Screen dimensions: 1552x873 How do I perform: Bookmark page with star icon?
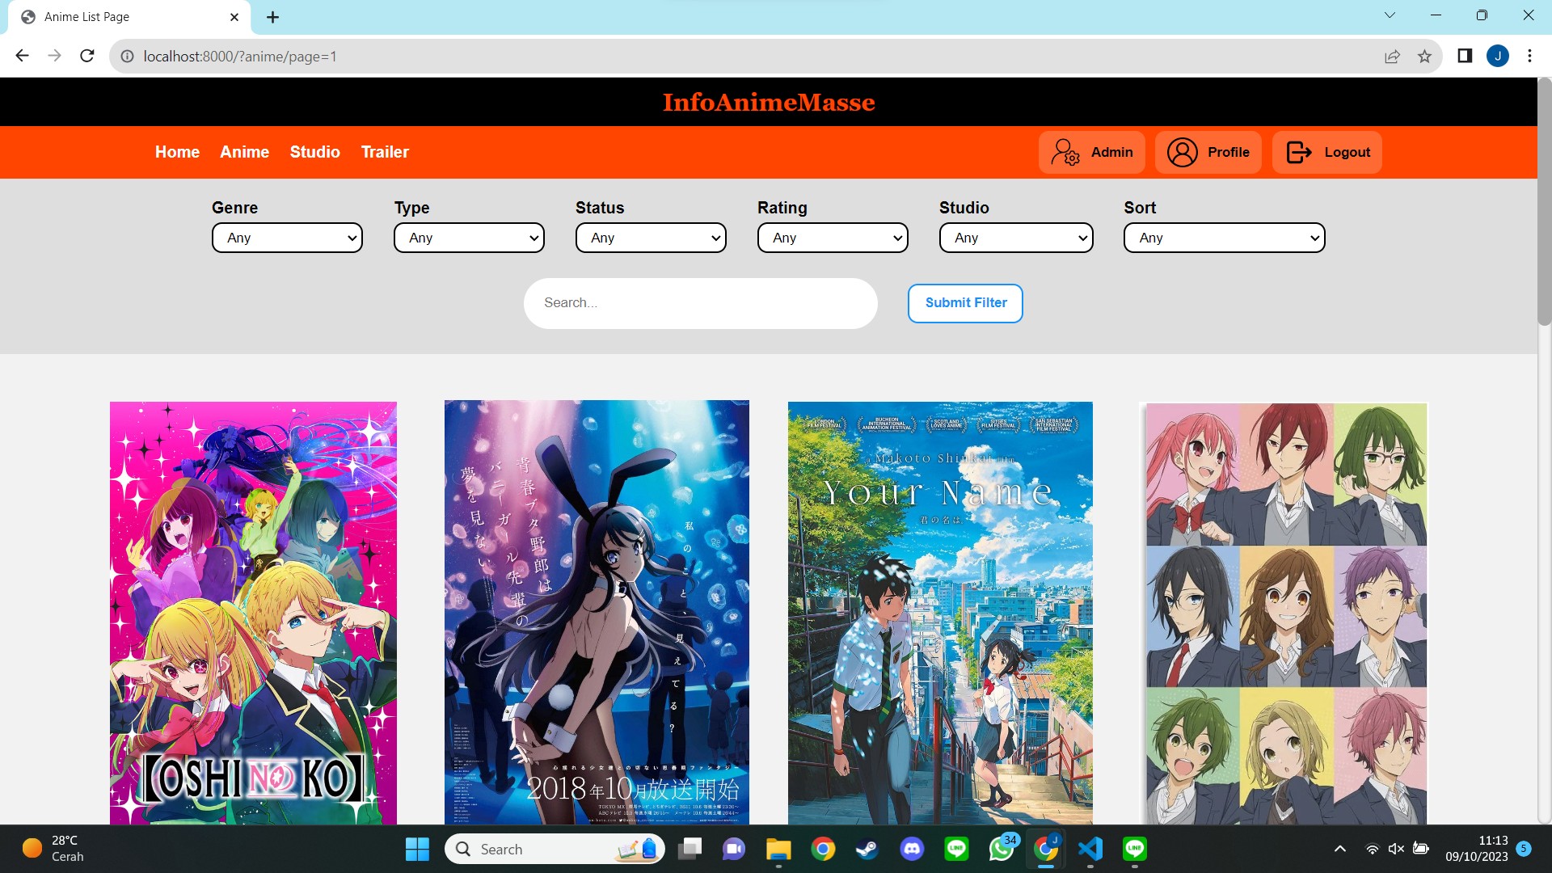[x=1424, y=56]
